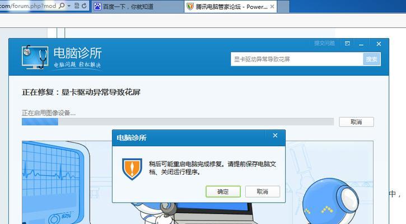This screenshot has width=406, height=224.
Task: Click the heartbeat monitor illustration
Action: [x=55, y=183]
